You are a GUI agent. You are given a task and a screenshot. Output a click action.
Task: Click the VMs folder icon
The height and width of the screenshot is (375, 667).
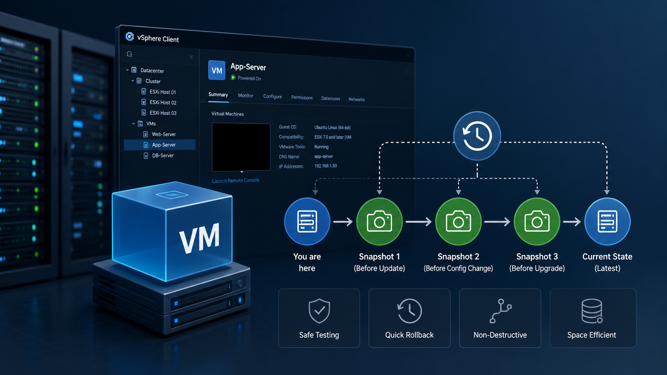click(x=140, y=124)
